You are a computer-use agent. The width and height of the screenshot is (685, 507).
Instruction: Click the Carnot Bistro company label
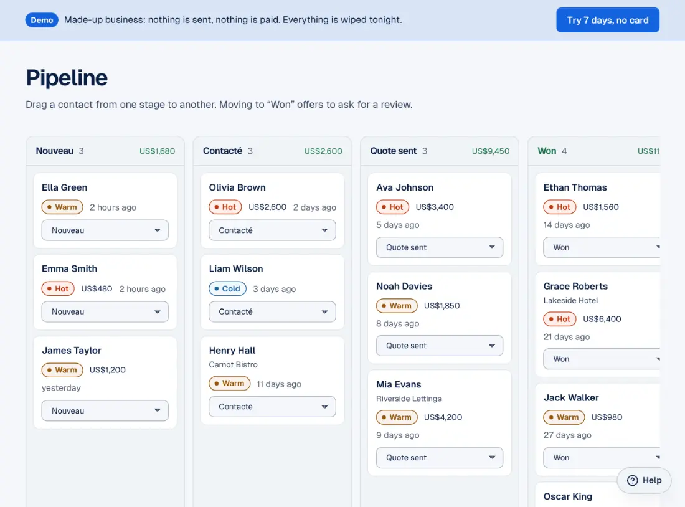point(234,365)
